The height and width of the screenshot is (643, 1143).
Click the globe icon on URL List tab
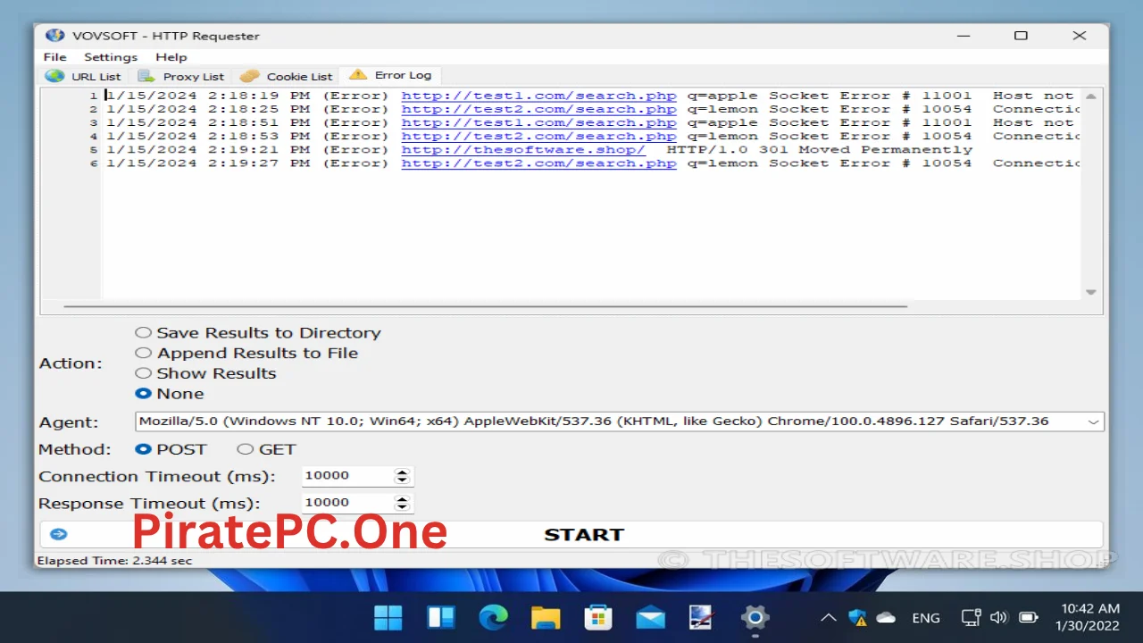54,76
